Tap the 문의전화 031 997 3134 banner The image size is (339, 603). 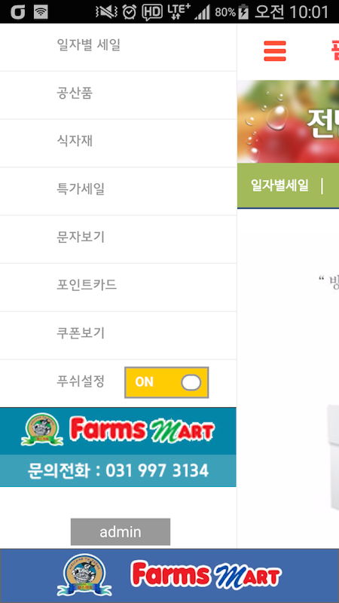point(118,470)
